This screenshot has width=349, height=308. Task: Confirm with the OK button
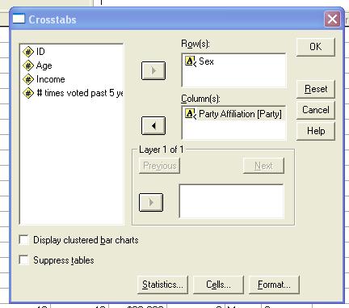[x=316, y=47]
